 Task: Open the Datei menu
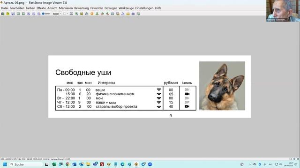coord(5,8)
